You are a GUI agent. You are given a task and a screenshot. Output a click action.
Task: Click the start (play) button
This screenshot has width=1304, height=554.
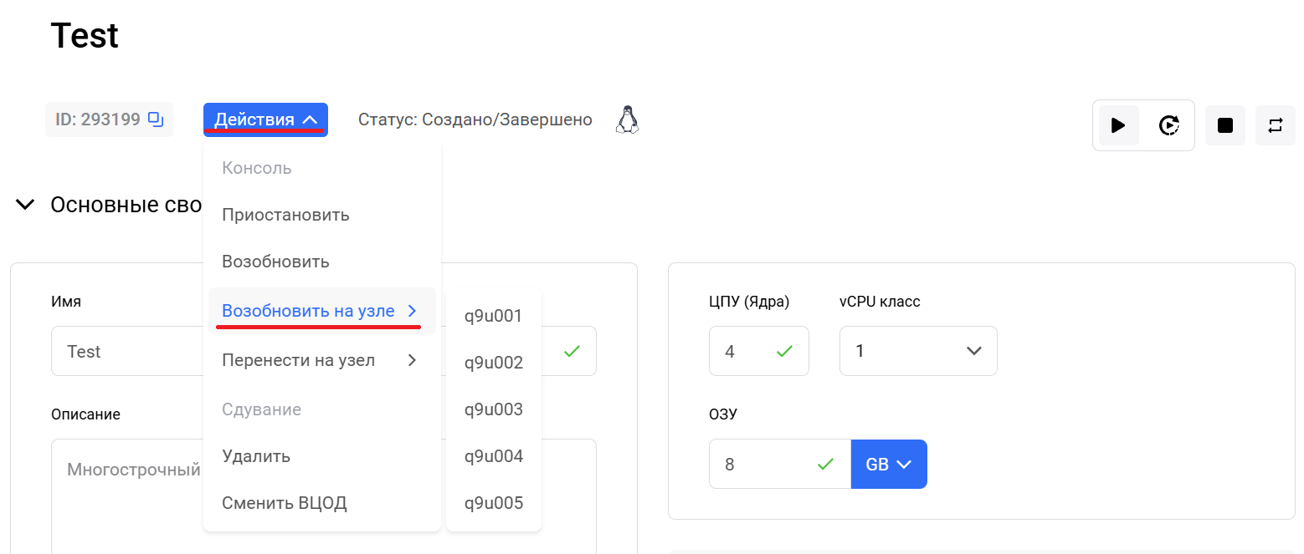(1118, 125)
